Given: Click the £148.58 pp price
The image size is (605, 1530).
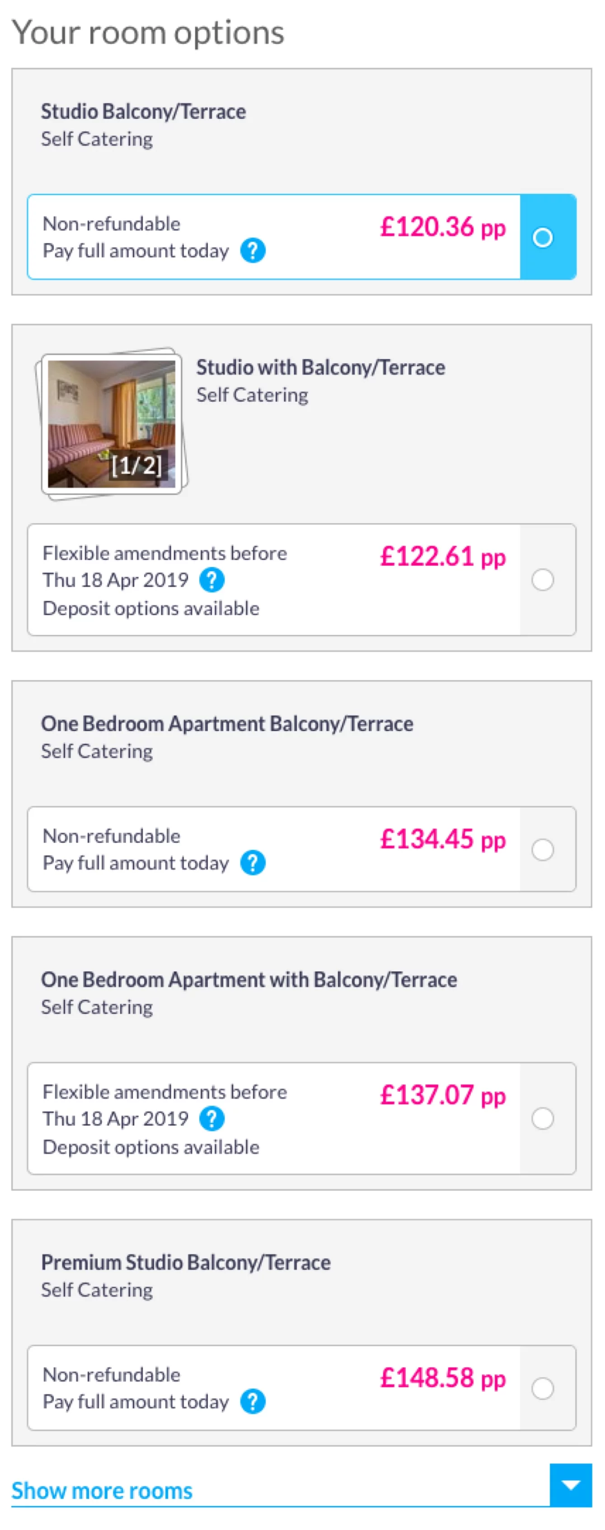Looking at the screenshot, I should click(x=442, y=1378).
